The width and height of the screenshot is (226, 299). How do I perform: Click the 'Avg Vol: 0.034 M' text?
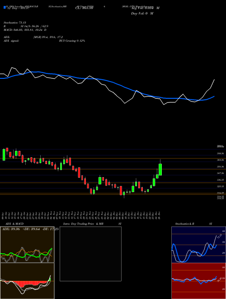(x=145, y=8)
